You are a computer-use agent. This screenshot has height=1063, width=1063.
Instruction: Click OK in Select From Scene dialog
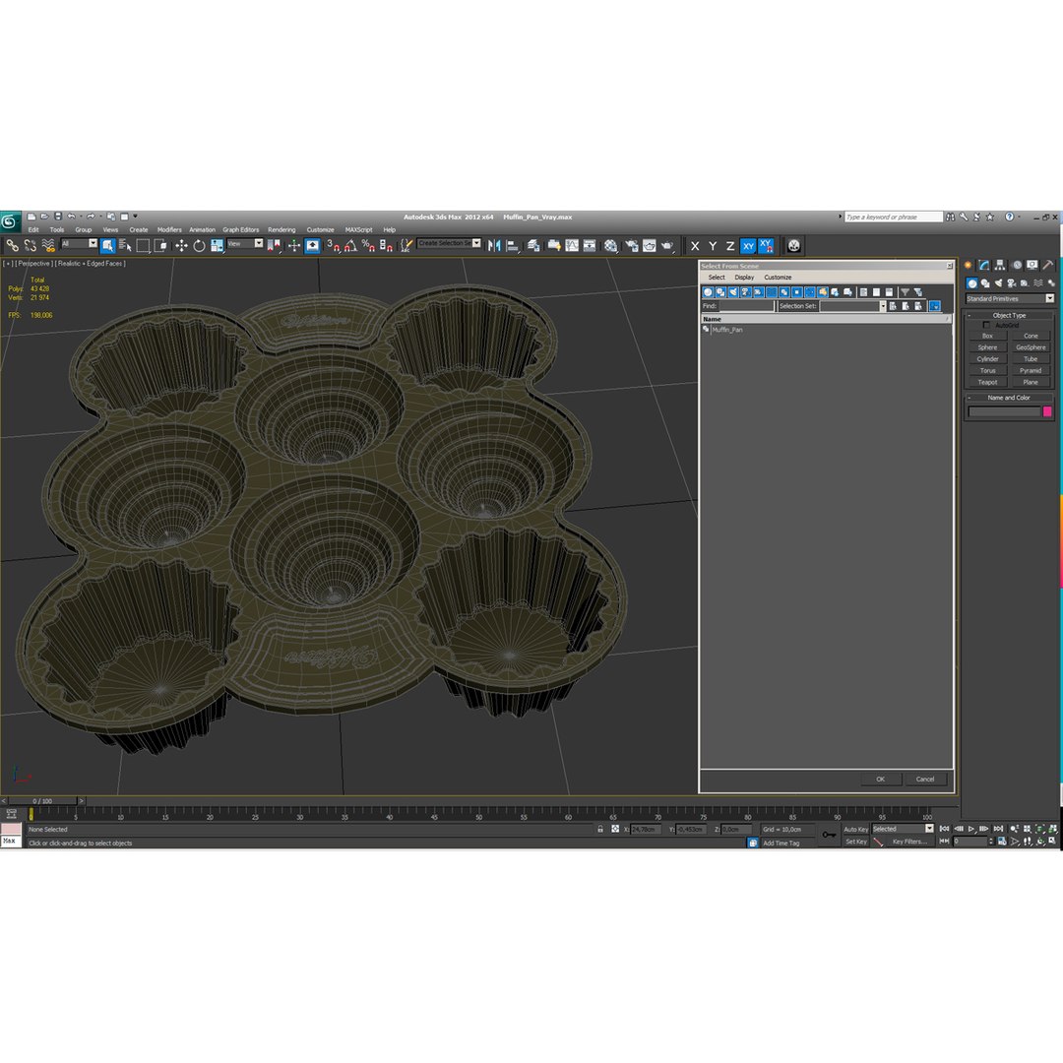point(880,779)
